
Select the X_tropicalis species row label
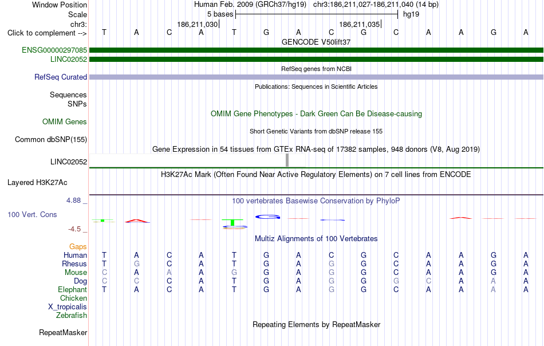68,307
